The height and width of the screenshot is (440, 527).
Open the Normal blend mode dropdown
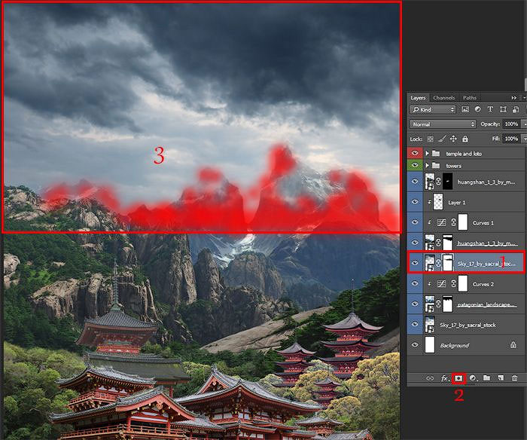pos(443,124)
